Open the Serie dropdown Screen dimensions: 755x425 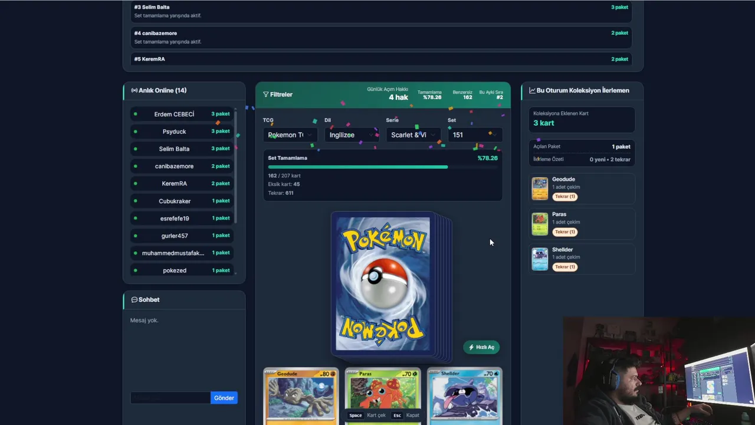413,135
